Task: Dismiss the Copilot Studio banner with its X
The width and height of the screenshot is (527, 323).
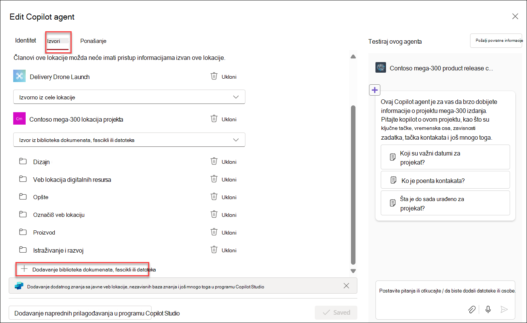Action: coord(346,286)
